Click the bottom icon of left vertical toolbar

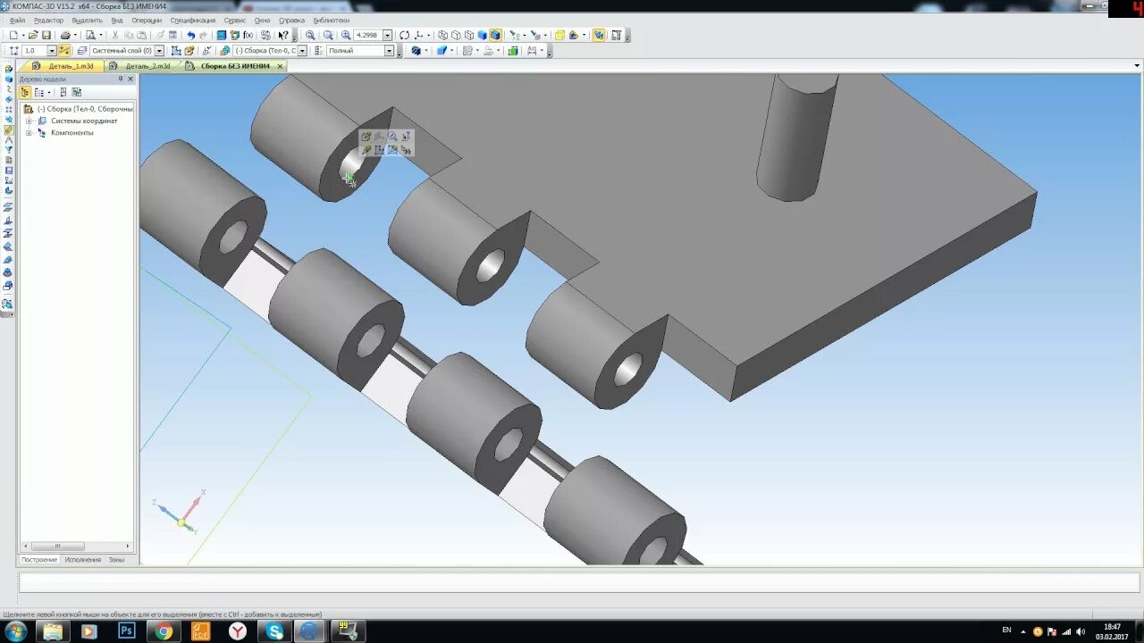(x=8, y=305)
